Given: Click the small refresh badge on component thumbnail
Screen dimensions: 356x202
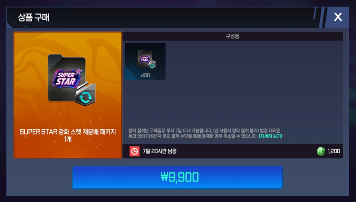Looking at the screenshot, I should pyautogui.click(x=152, y=65).
